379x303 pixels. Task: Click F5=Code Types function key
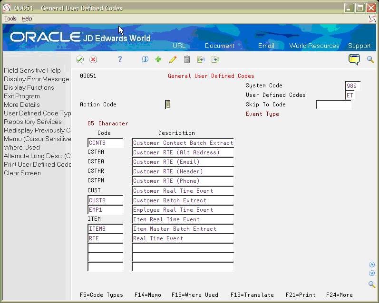tap(101, 295)
